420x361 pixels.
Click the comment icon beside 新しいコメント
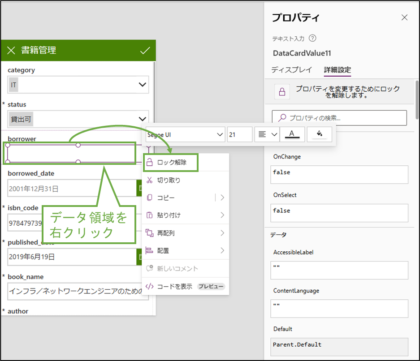point(149,268)
